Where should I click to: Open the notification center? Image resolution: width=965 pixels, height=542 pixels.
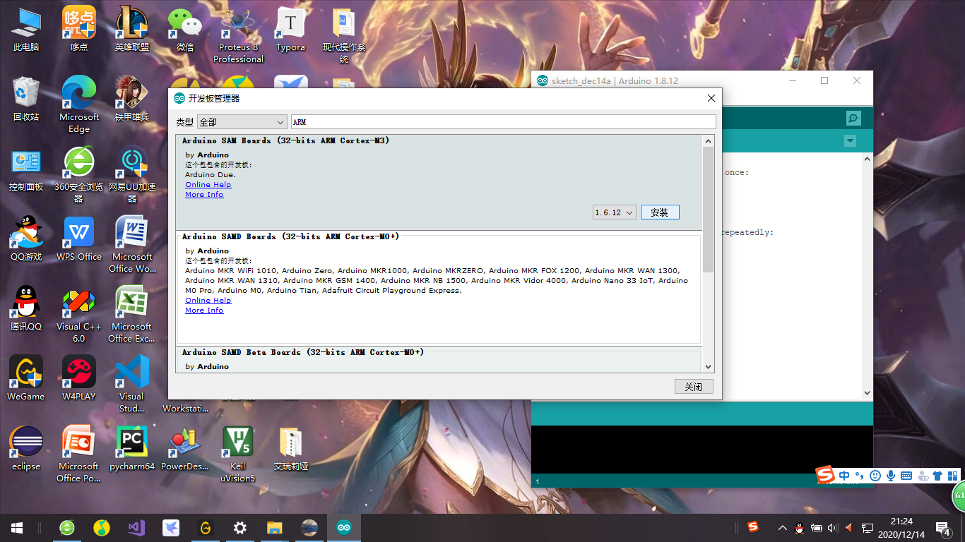[942, 528]
